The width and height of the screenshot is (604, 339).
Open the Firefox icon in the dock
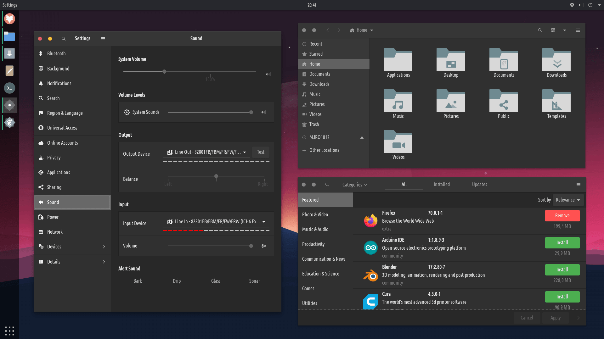click(x=9, y=19)
